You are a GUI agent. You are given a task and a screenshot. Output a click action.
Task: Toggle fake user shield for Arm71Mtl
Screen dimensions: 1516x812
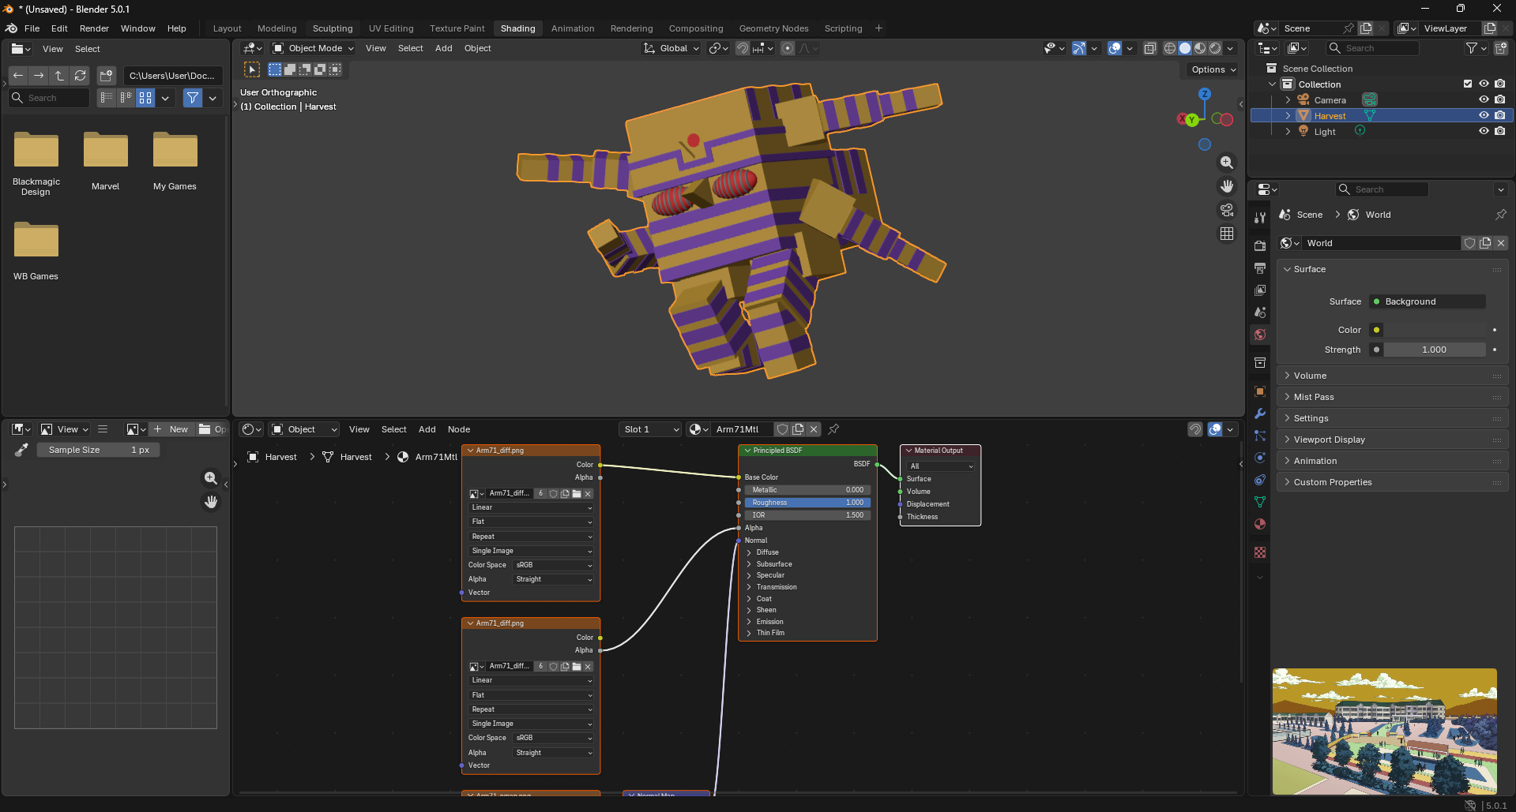pos(782,429)
